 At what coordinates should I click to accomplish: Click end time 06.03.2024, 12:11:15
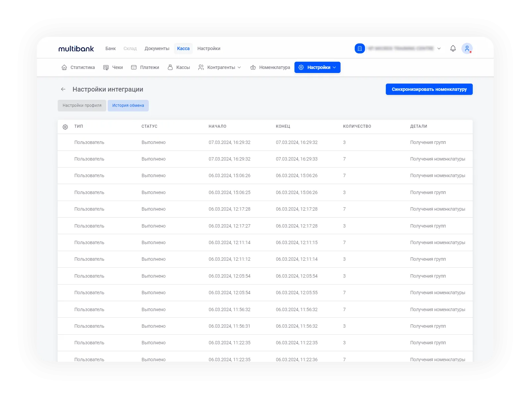pos(297,242)
